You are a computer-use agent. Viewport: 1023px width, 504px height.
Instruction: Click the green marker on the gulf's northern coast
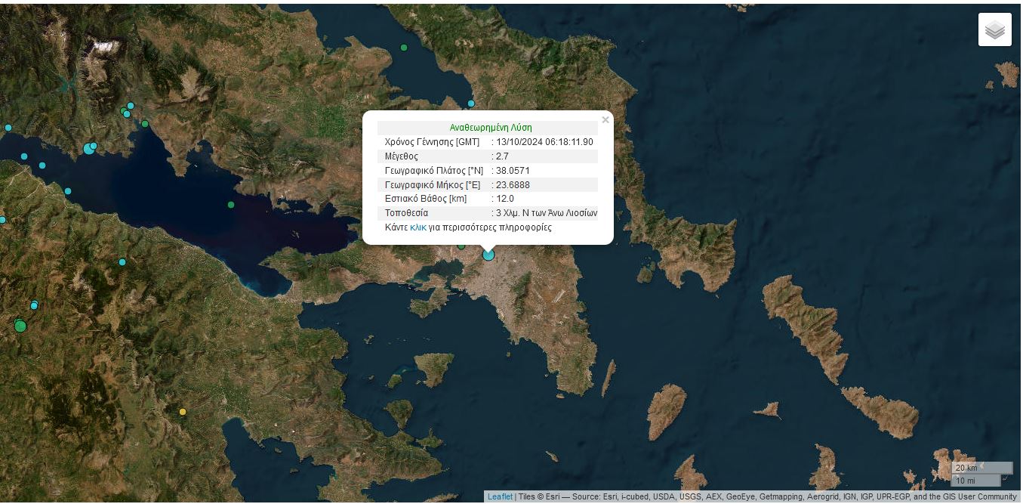click(x=231, y=205)
